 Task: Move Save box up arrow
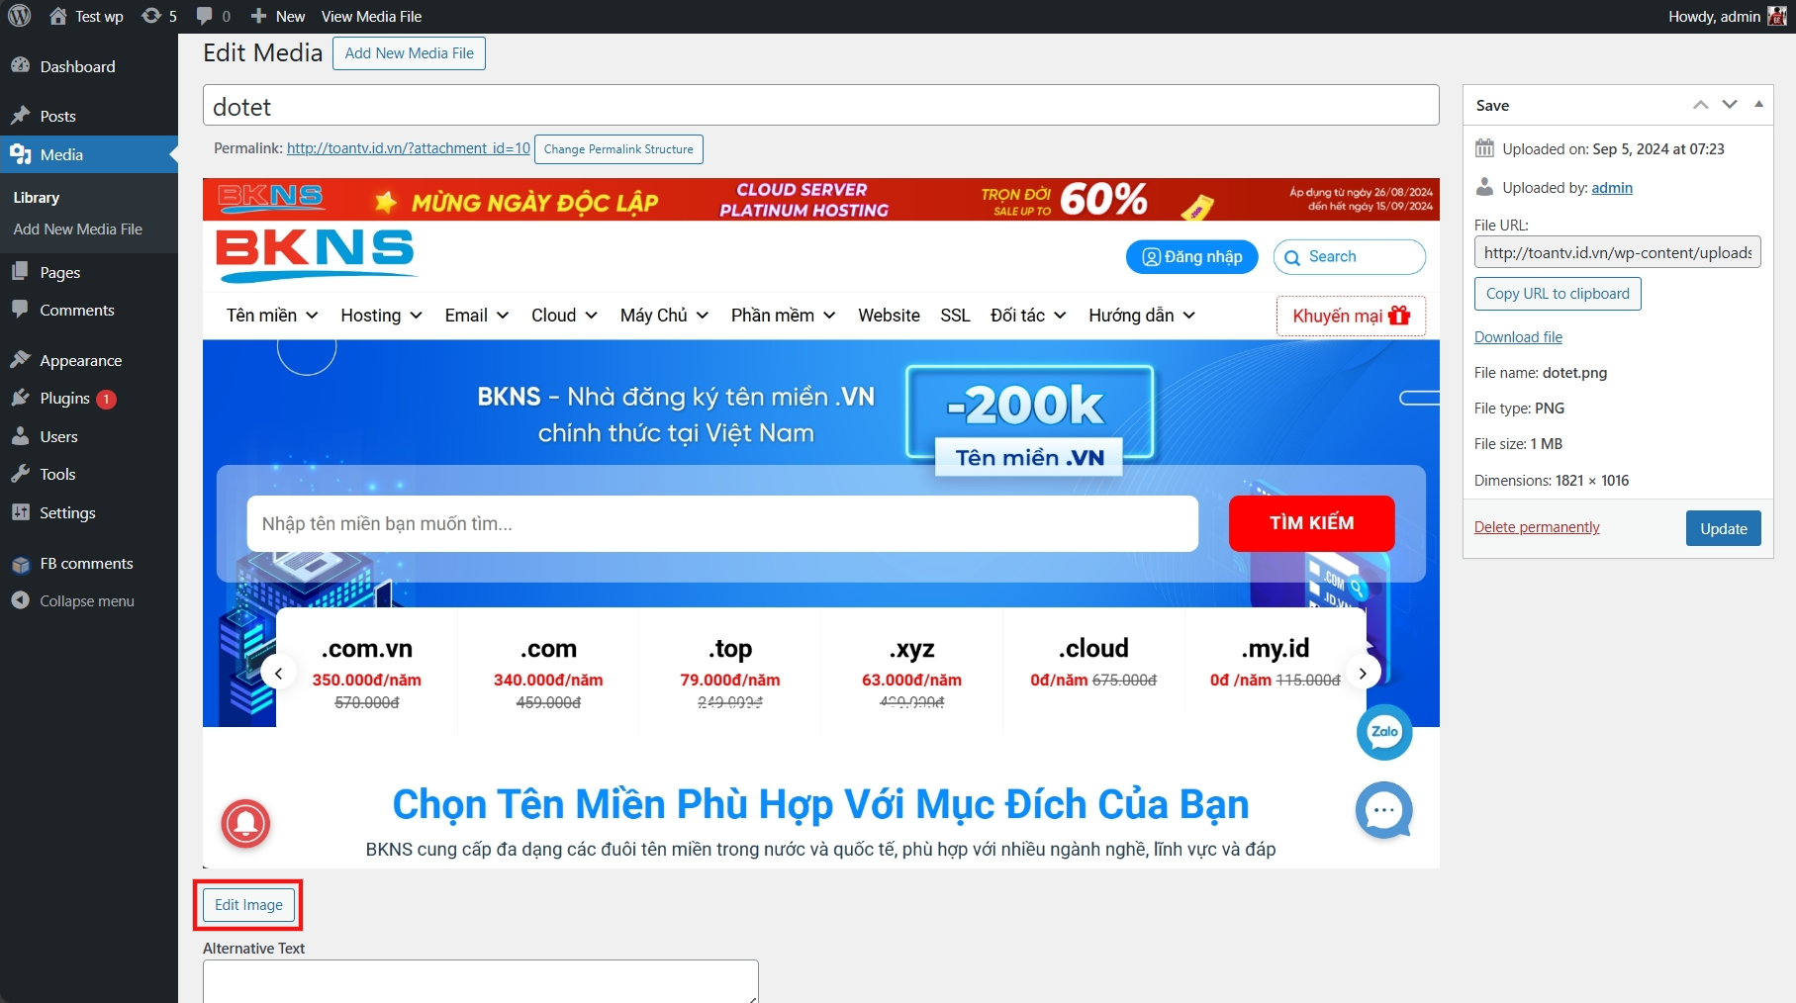click(1701, 105)
